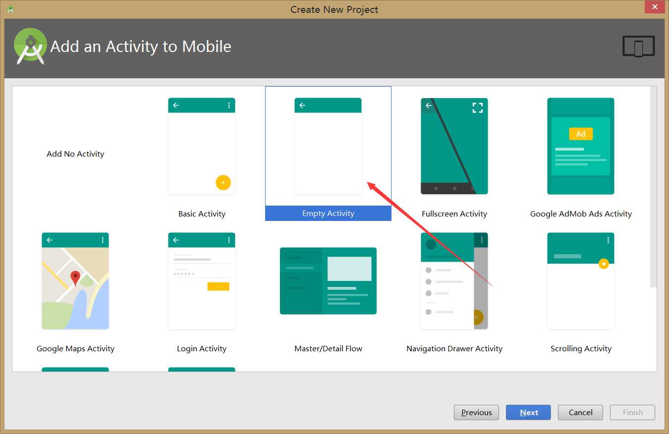Close the Create New Project dialog
The image size is (669, 434).
pos(654,7)
